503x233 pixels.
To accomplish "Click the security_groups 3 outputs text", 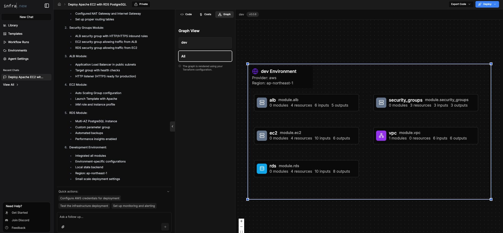I will tap(459, 105).
